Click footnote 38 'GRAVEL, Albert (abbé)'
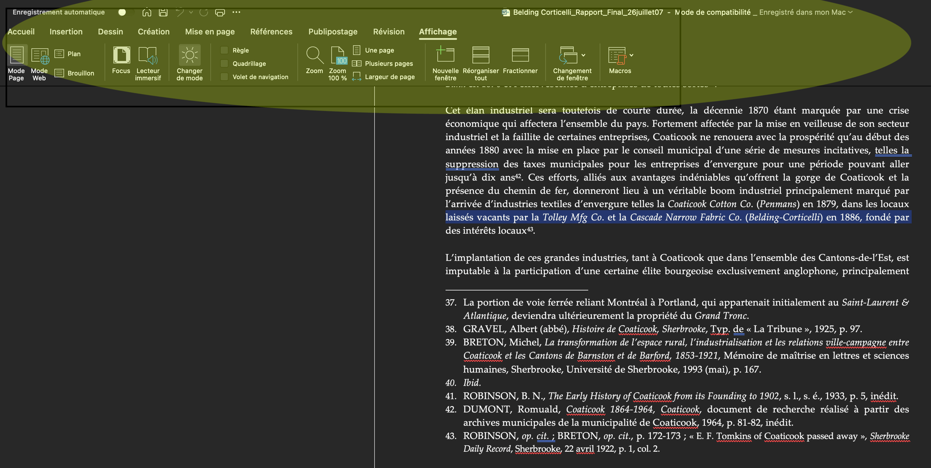The width and height of the screenshot is (931, 468). 516,329
